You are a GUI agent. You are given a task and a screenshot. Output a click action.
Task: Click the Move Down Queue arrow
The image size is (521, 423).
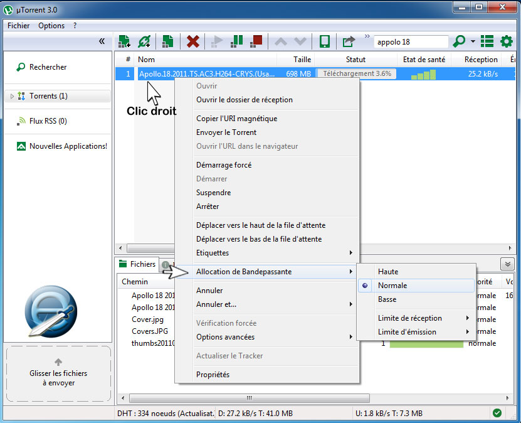[x=300, y=41]
